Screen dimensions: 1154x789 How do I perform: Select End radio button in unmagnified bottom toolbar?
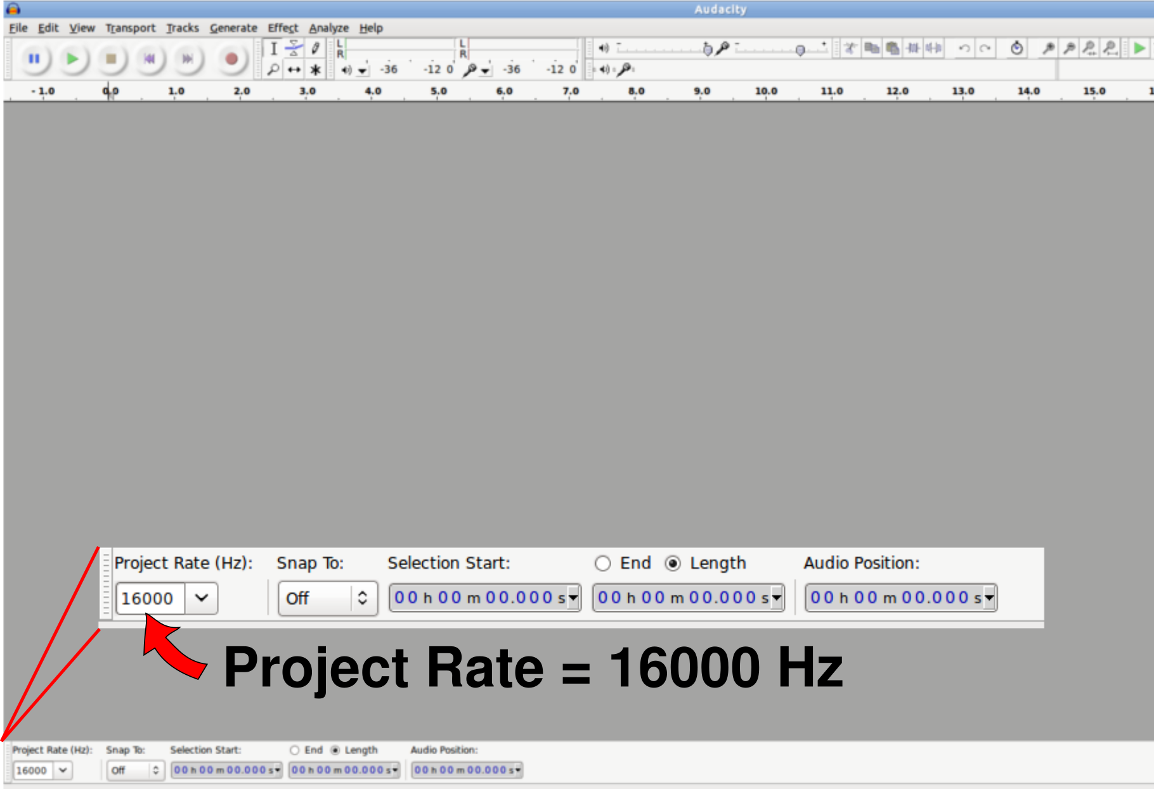(x=295, y=750)
